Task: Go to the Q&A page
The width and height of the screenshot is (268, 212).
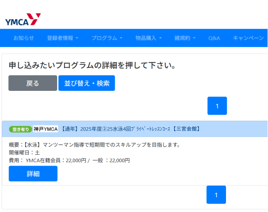Action: (214, 38)
